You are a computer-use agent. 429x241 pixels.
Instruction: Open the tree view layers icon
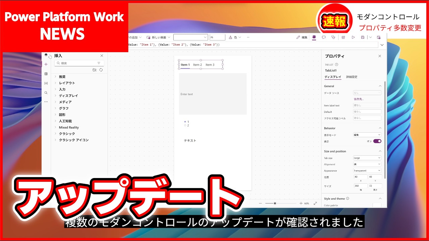(46, 55)
